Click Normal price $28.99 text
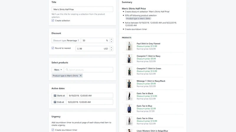This screenshot has height=132, width=236. click(146, 49)
